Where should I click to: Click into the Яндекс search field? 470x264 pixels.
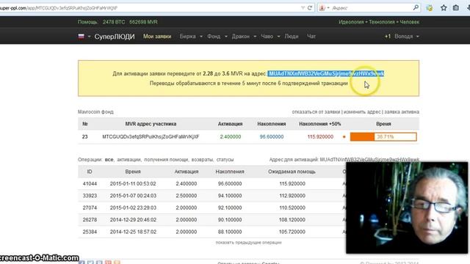coord(371,8)
